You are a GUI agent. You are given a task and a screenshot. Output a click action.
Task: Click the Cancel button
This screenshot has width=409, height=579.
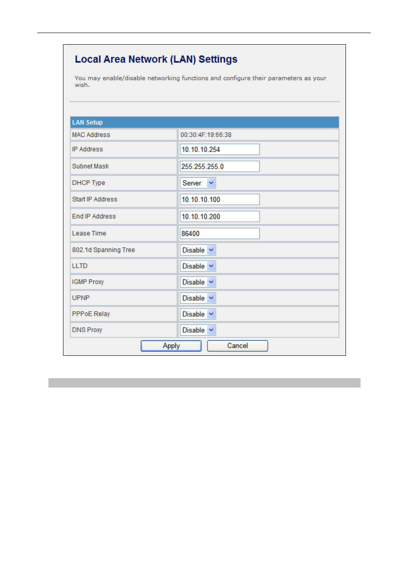pos(238,346)
